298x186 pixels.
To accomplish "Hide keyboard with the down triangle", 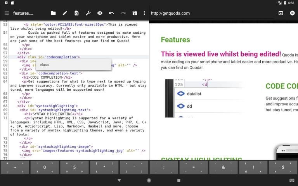I will point(119,180).
